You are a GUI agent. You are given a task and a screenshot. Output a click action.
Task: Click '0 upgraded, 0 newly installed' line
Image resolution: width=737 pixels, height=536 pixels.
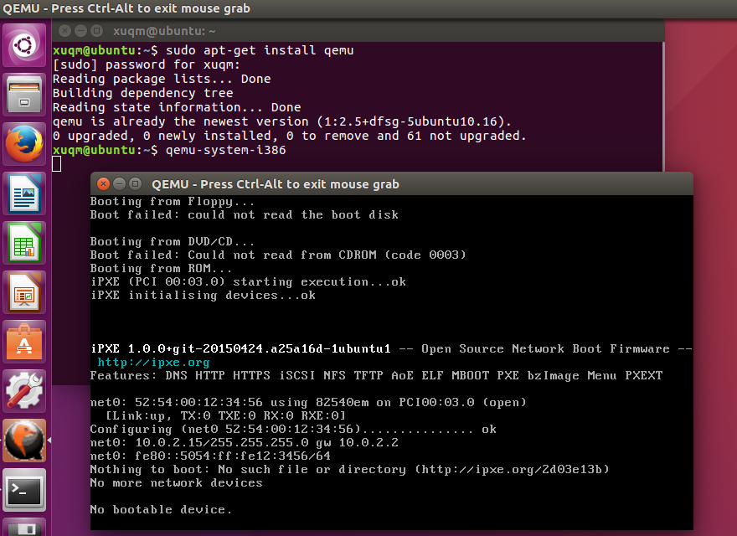click(290, 136)
